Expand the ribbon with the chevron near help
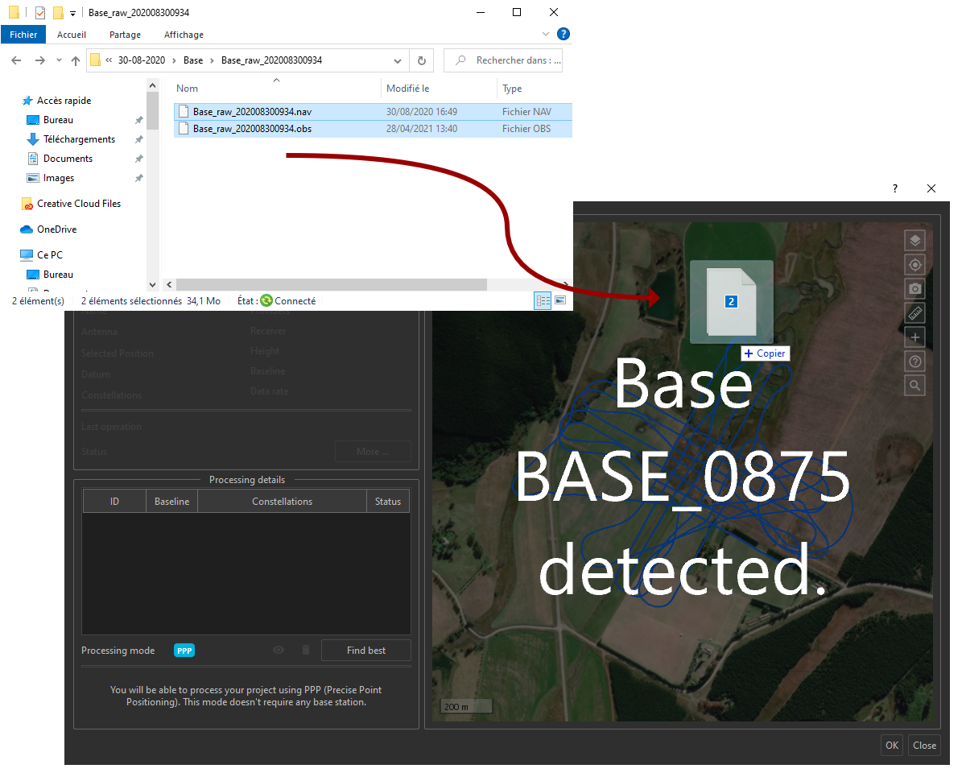 [546, 34]
